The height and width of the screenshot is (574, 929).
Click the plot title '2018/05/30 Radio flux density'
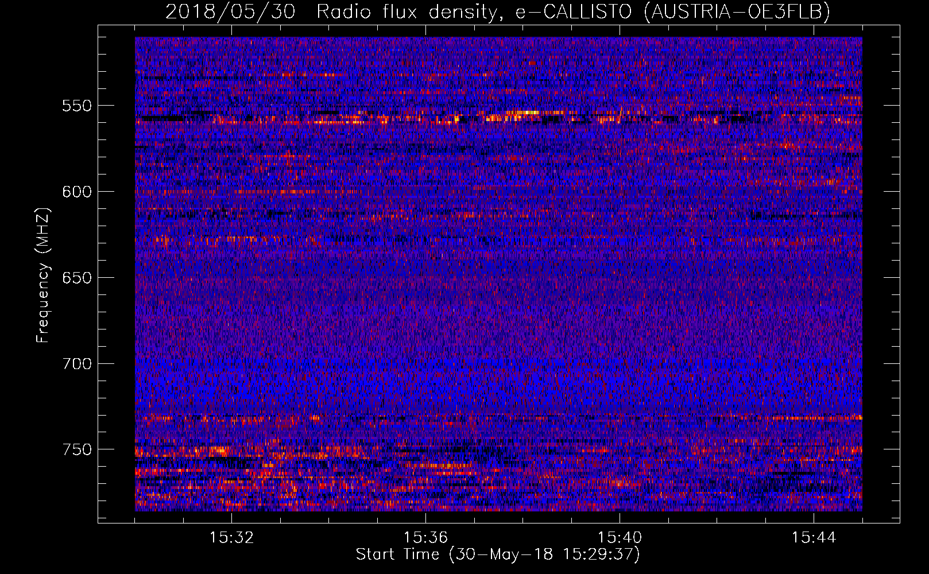coord(332,11)
